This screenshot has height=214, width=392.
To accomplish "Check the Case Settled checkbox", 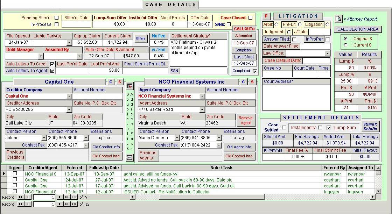I will tap(284, 128).
